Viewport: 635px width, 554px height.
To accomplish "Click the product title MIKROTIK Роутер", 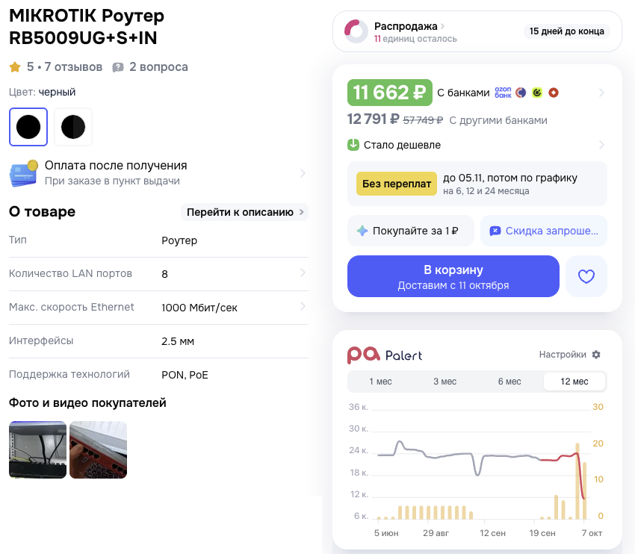I will tap(86, 27).
